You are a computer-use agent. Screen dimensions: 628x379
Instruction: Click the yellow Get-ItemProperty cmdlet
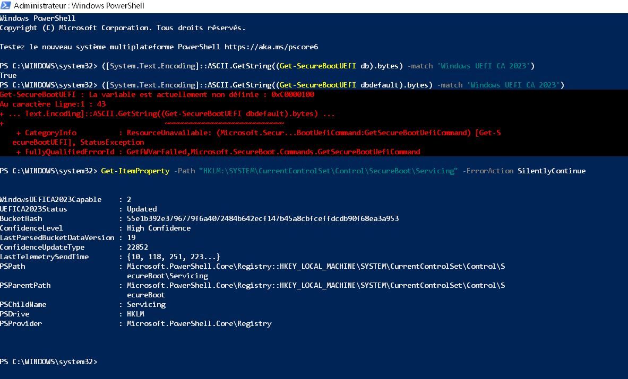pos(135,171)
